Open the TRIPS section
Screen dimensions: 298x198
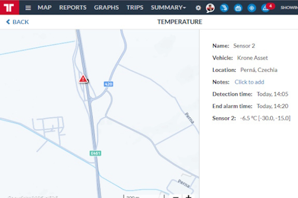135,8
